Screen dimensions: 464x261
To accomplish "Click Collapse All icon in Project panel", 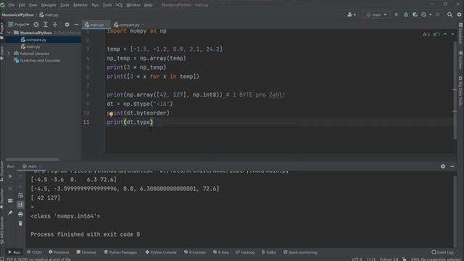I will click(x=55, y=25).
